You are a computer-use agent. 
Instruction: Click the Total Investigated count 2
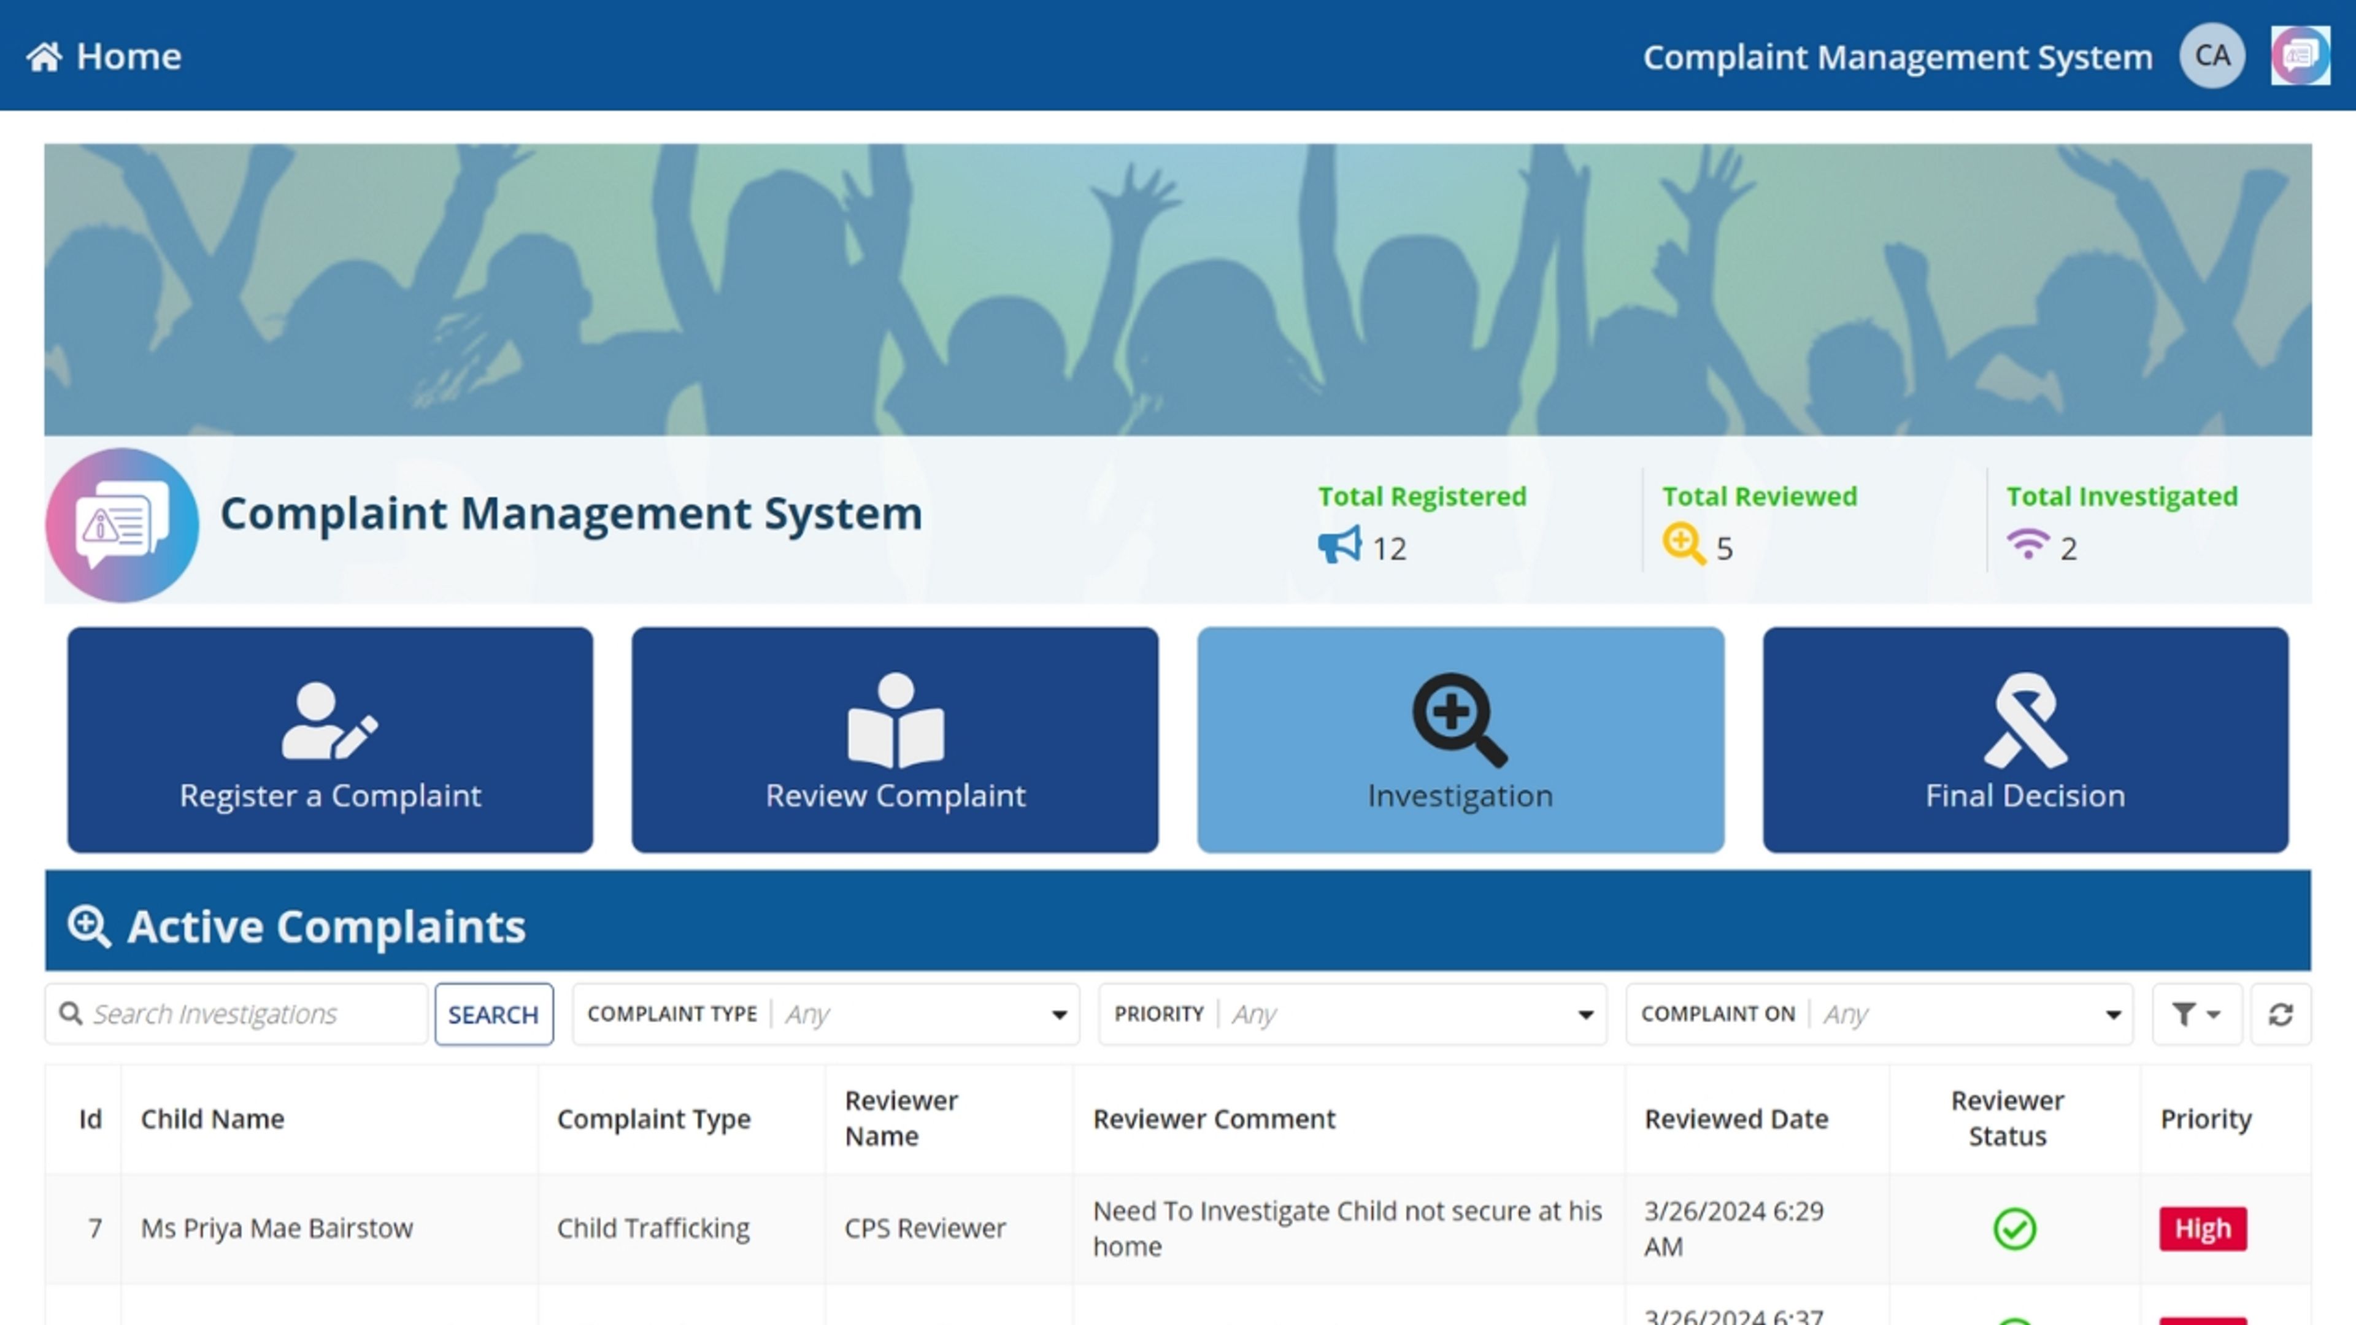(x=2068, y=548)
